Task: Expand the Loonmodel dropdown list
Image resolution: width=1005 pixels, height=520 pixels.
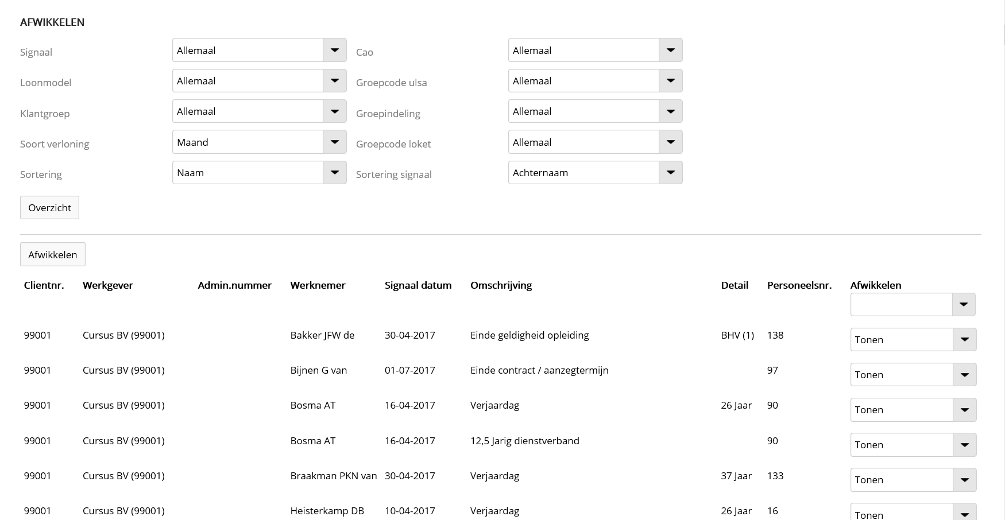Action: tap(259, 81)
